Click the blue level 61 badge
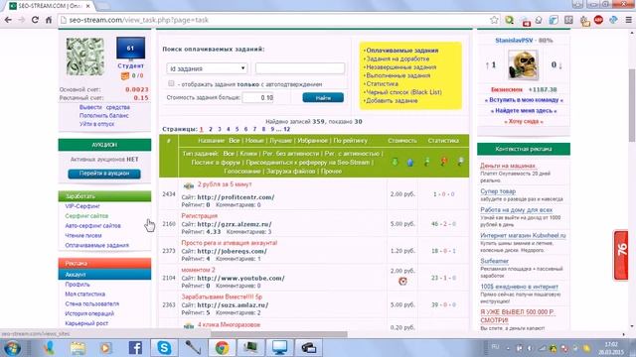The height and width of the screenshot is (357, 636). coord(130,49)
